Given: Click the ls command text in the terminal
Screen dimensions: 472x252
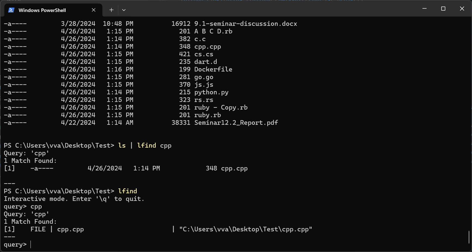Looking at the screenshot, I should tap(122, 145).
